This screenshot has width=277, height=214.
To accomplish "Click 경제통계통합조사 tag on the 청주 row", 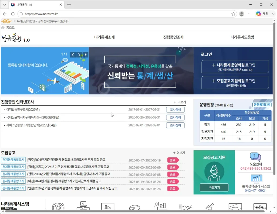I will pos(13,160).
